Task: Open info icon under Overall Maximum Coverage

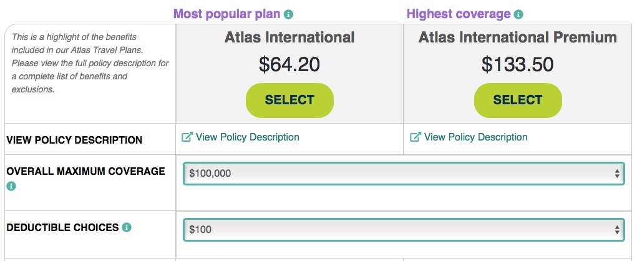Action: [11, 187]
